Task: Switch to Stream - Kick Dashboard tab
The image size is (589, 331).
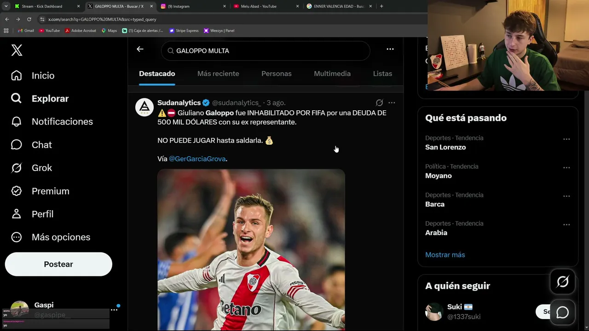Action: tap(47, 6)
